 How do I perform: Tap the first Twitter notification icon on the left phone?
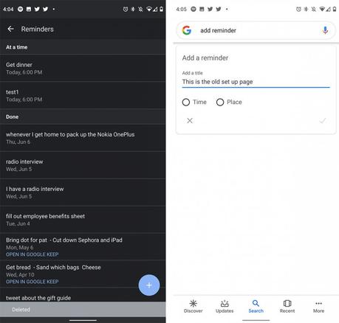[37, 9]
